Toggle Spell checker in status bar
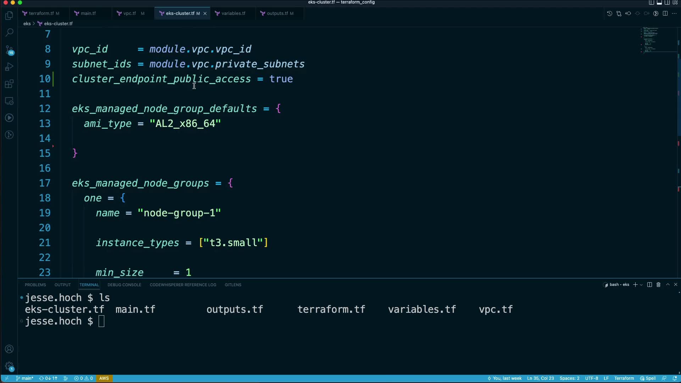The image size is (681, 383). click(x=648, y=378)
